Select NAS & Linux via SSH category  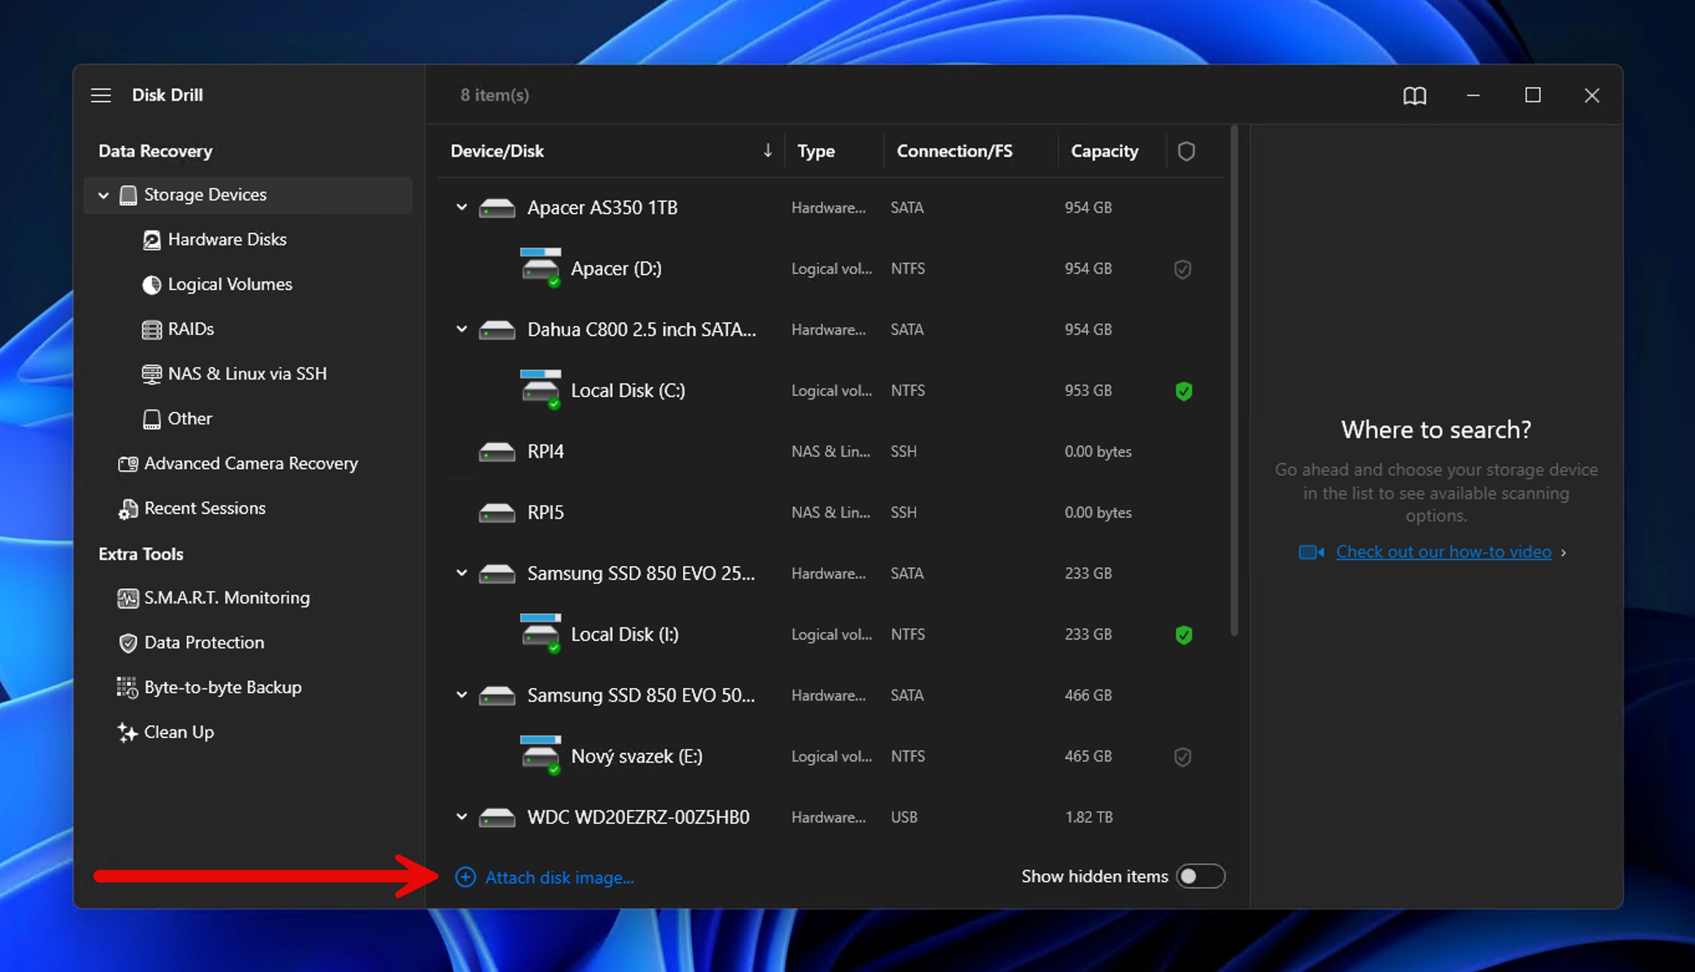pos(247,374)
